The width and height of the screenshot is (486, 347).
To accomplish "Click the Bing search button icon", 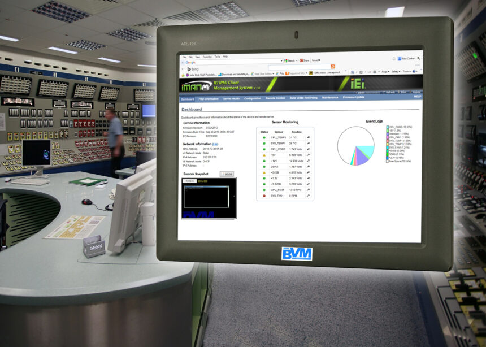I will [333, 66].
